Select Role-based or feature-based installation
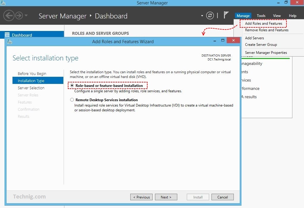Image resolution: width=304 pixels, height=208 pixels. tap(72, 85)
